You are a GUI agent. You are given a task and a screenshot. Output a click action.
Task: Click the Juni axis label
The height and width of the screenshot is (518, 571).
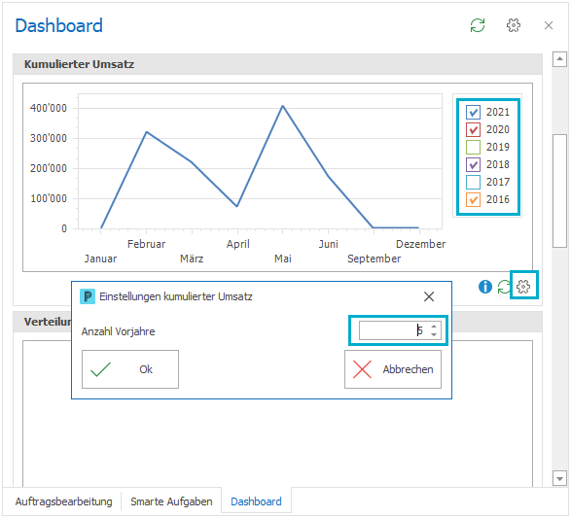(328, 244)
